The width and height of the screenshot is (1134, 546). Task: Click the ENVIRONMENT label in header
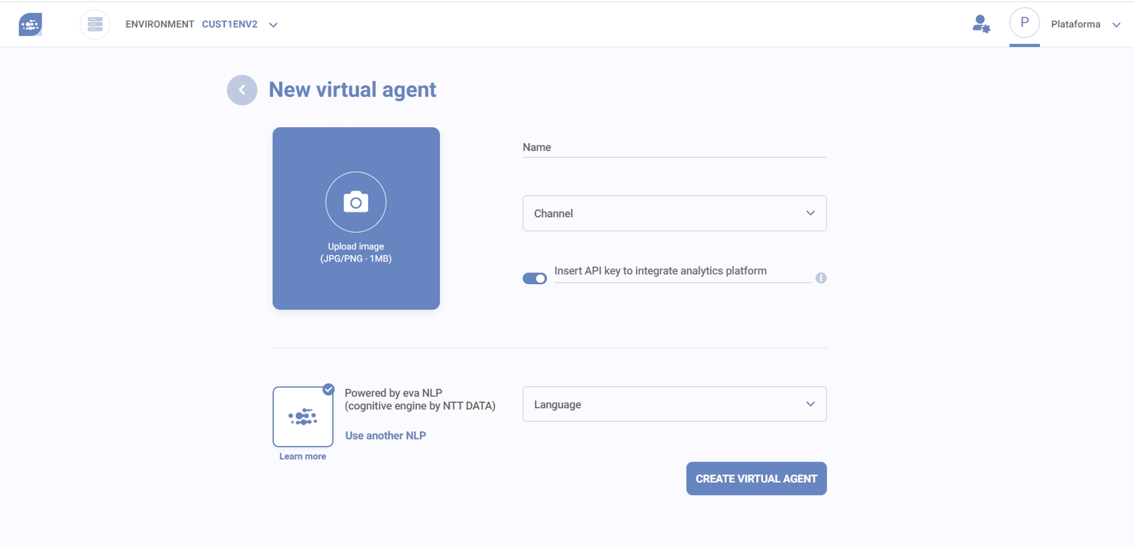pos(159,25)
